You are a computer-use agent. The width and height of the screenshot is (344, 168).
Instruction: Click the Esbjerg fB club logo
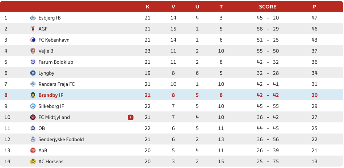pyautogui.click(x=33, y=18)
